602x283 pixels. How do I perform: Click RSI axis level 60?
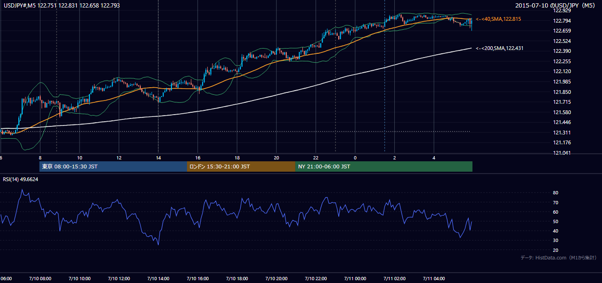pos(555,212)
